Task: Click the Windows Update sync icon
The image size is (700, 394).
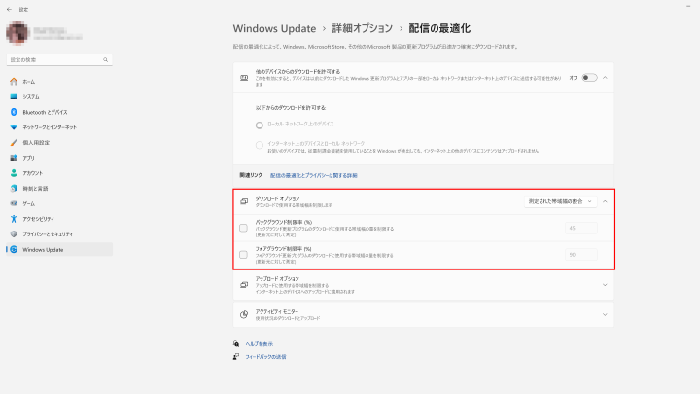Action: [x=14, y=250]
